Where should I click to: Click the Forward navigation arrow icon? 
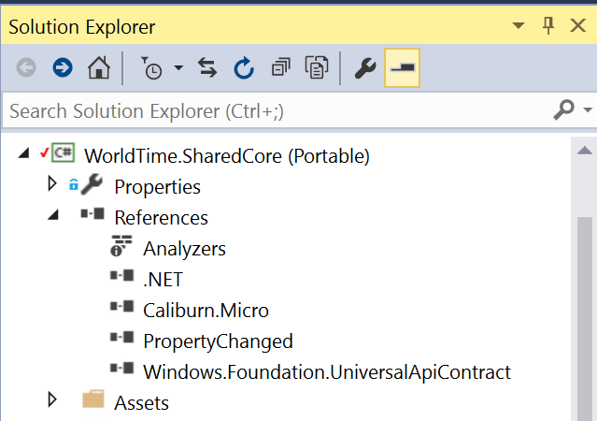click(x=63, y=68)
